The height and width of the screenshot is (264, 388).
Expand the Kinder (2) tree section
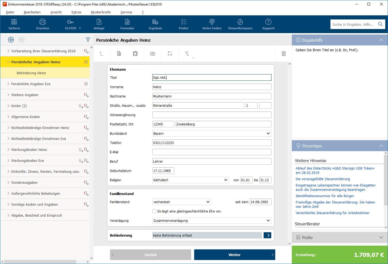pos(8,106)
